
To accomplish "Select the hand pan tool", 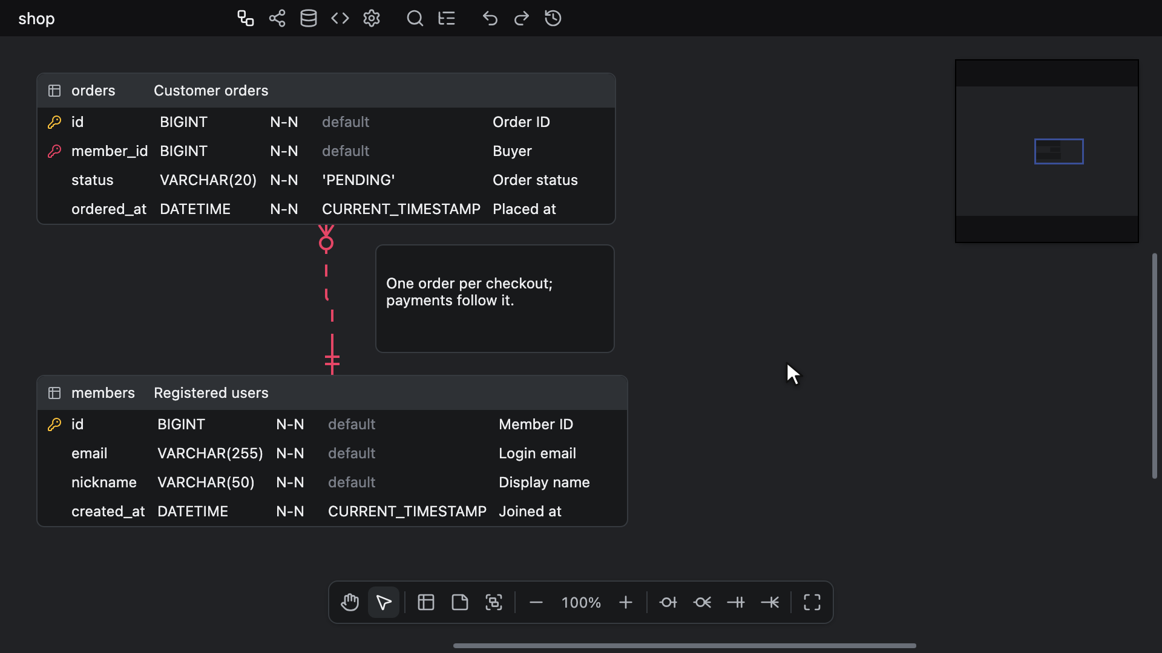I will [x=350, y=602].
